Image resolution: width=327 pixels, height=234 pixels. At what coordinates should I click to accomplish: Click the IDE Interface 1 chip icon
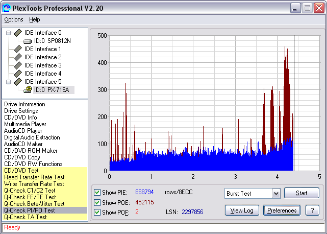(18, 49)
